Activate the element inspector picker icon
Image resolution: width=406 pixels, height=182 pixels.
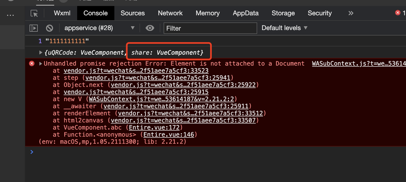pos(34,13)
